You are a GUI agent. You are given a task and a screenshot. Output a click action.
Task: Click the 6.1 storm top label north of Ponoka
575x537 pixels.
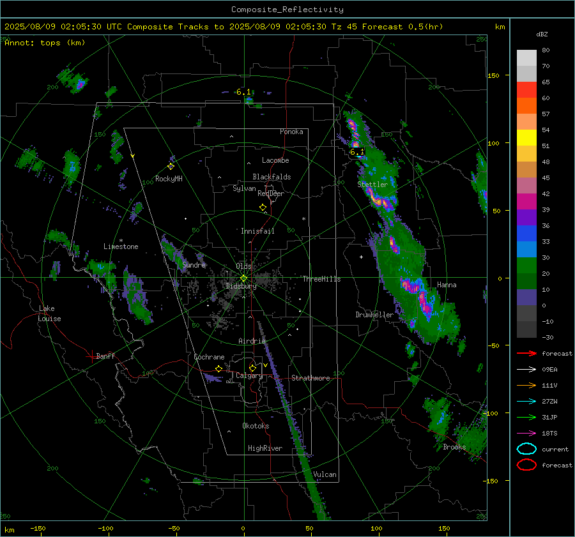(x=243, y=92)
